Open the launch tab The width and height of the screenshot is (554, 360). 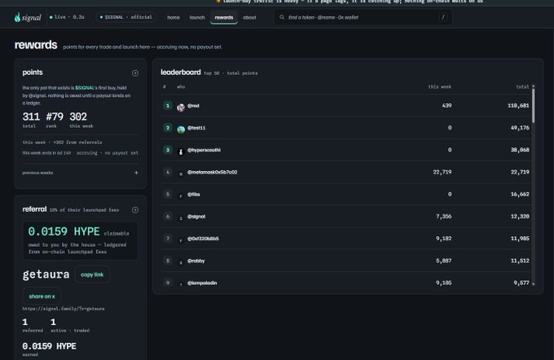coord(197,17)
